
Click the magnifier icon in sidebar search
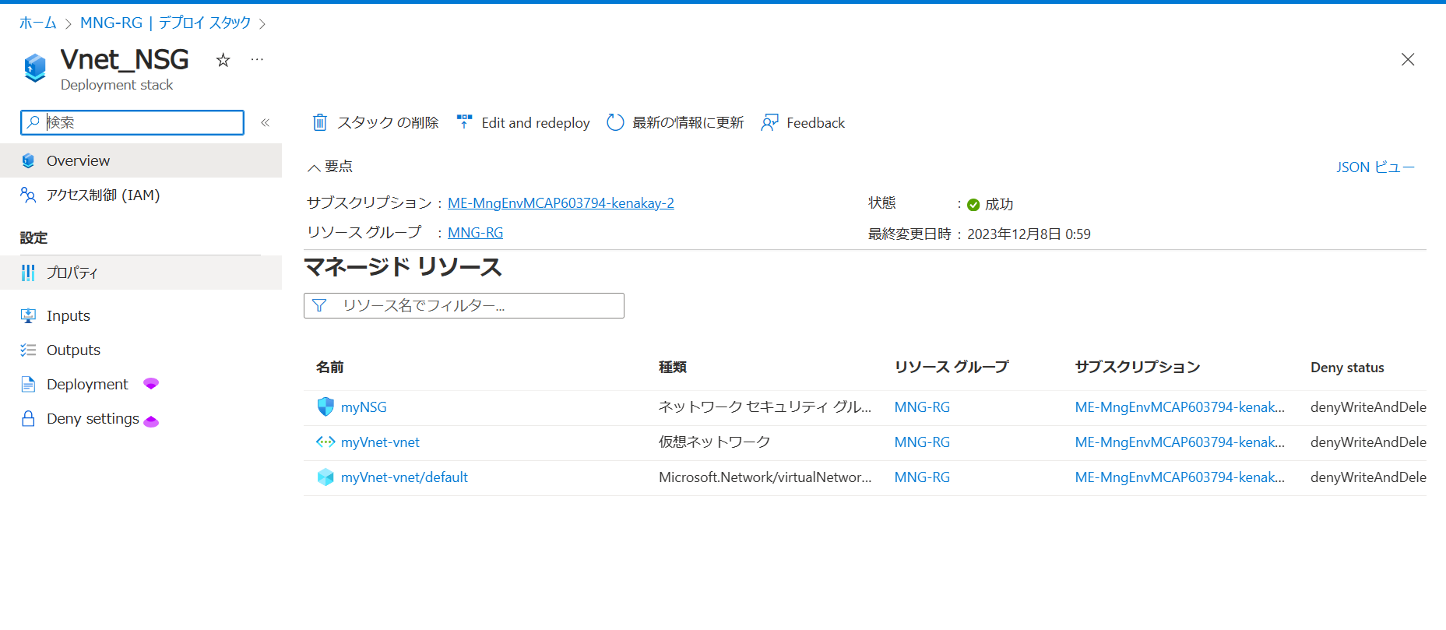[x=33, y=122]
